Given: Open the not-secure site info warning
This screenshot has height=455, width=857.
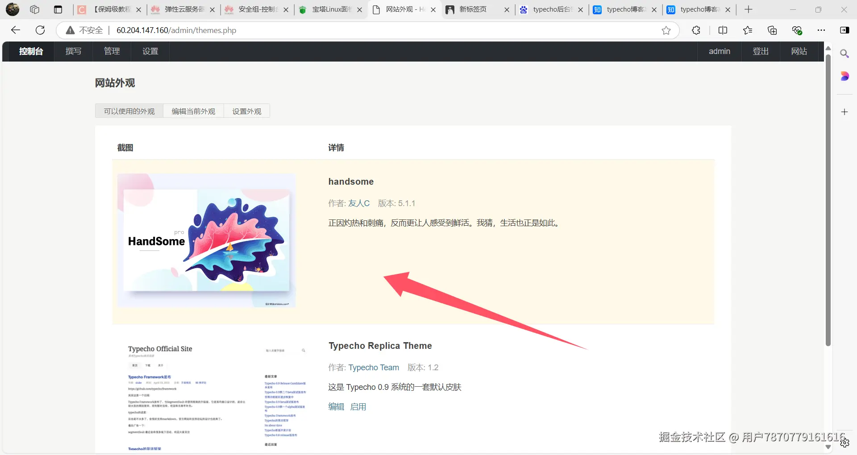Looking at the screenshot, I should click(84, 30).
